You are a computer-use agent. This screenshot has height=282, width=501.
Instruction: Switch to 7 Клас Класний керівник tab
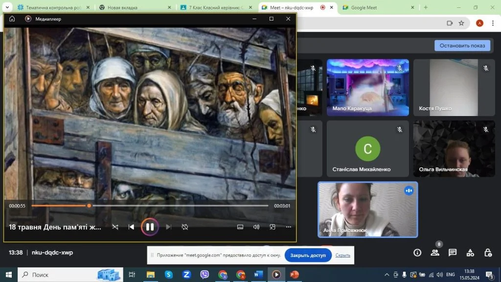click(x=216, y=7)
